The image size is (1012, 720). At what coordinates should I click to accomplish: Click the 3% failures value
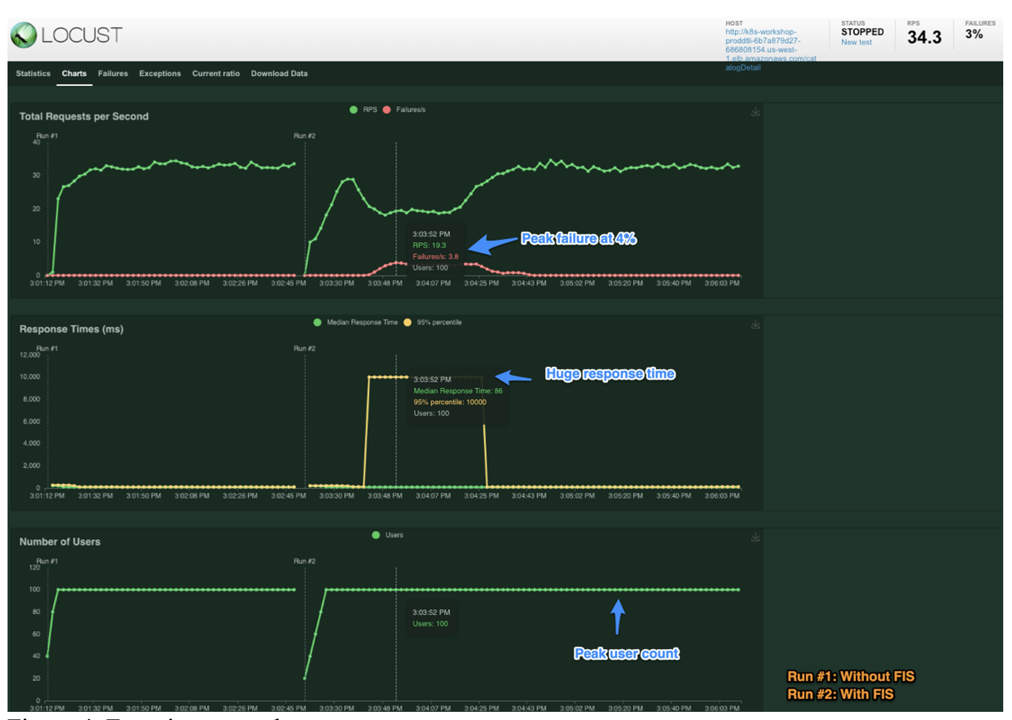pos(974,34)
